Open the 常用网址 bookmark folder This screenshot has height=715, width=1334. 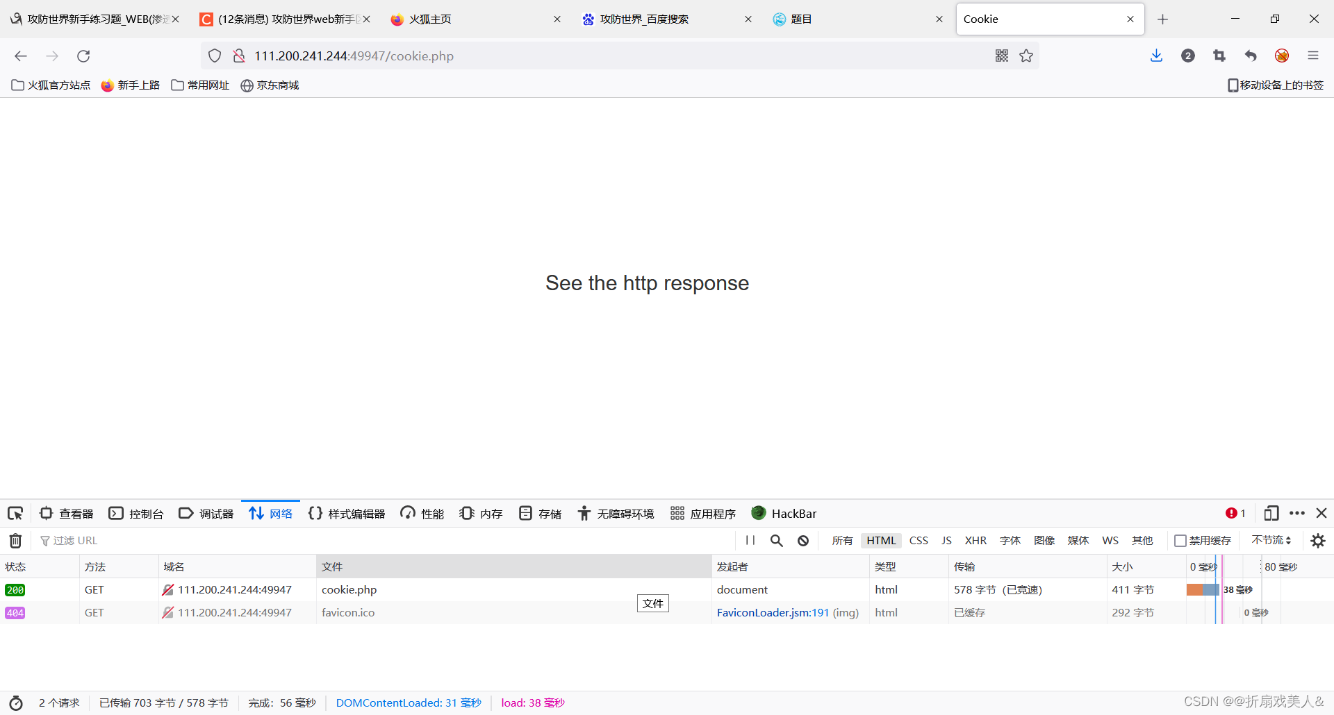(x=200, y=85)
